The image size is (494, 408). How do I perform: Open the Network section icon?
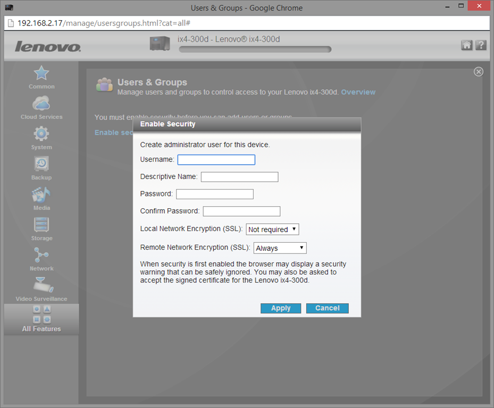pos(41,256)
